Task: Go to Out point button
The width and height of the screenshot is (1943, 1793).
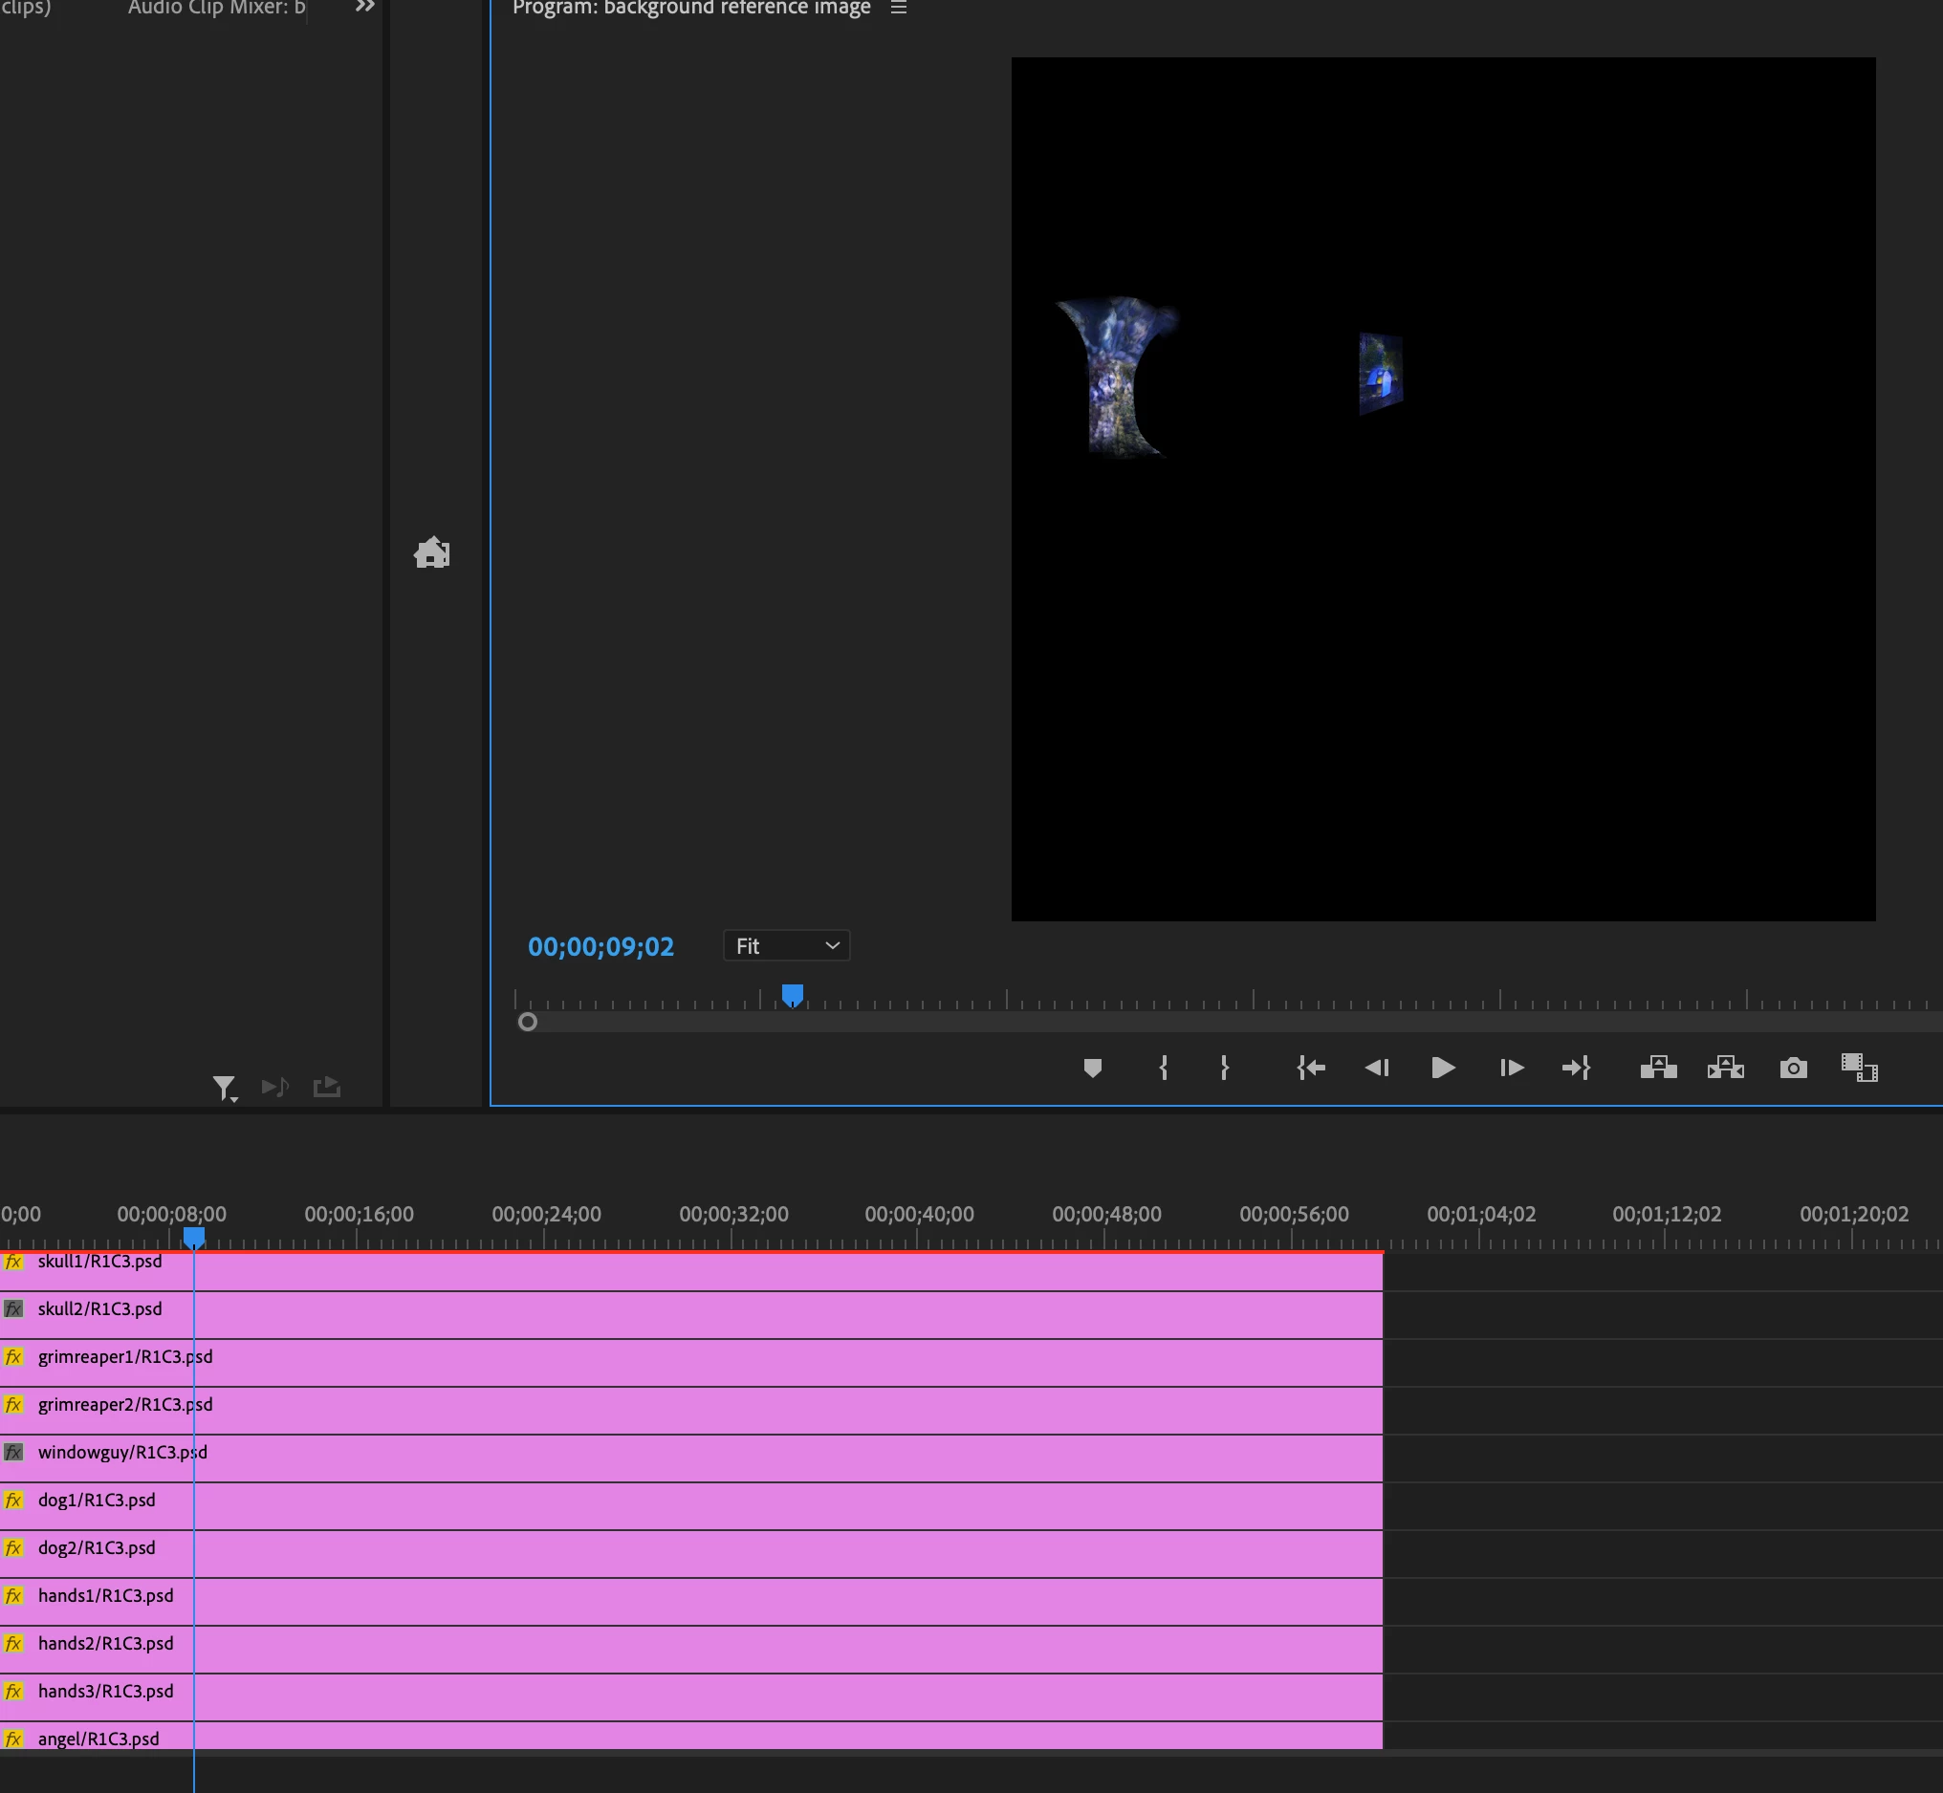Action: pyautogui.click(x=1576, y=1069)
